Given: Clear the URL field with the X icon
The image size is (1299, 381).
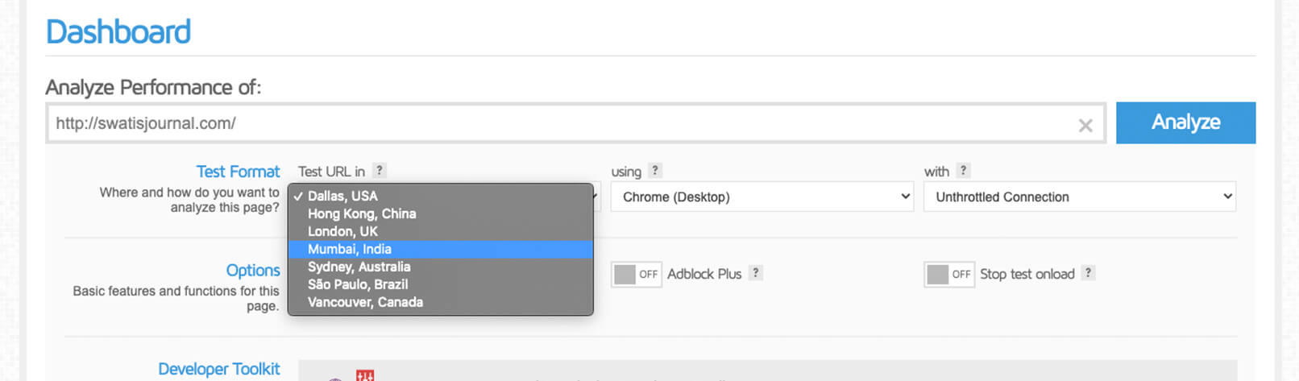Looking at the screenshot, I should click(x=1085, y=125).
